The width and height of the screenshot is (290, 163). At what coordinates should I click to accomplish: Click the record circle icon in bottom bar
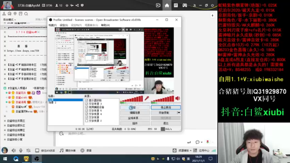(x=82, y=150)
